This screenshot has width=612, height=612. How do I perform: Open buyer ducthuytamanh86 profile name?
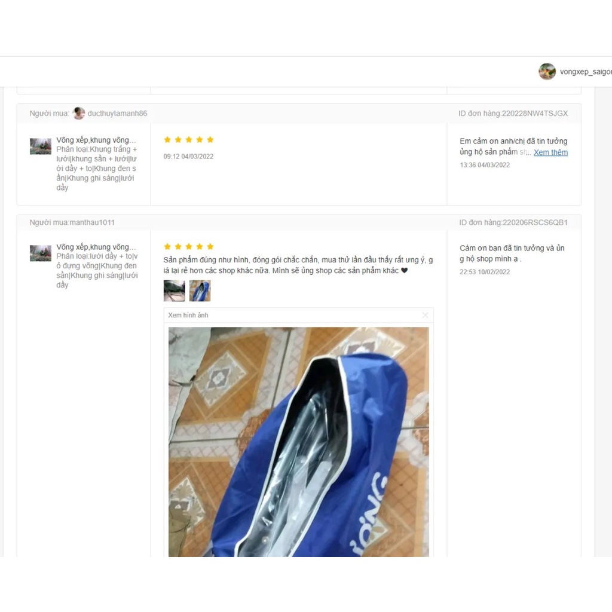[117, 113]
